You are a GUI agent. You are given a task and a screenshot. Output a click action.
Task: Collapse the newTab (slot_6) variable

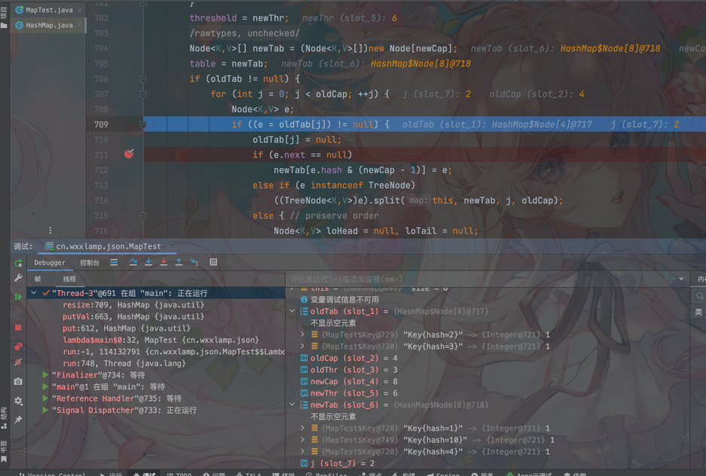click(x=292, y=404)
